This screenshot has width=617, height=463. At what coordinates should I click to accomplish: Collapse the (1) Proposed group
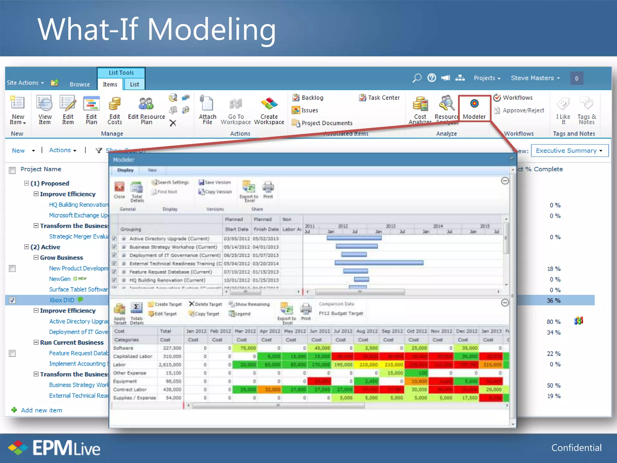coord(27,183)
